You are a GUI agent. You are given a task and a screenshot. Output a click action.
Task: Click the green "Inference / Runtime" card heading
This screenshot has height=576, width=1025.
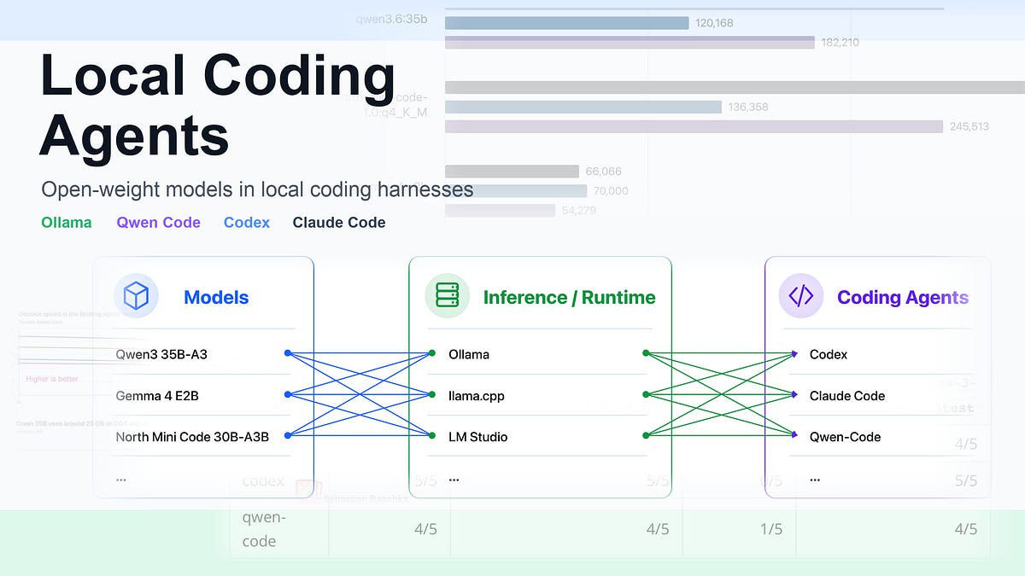[x=569, y=298]
